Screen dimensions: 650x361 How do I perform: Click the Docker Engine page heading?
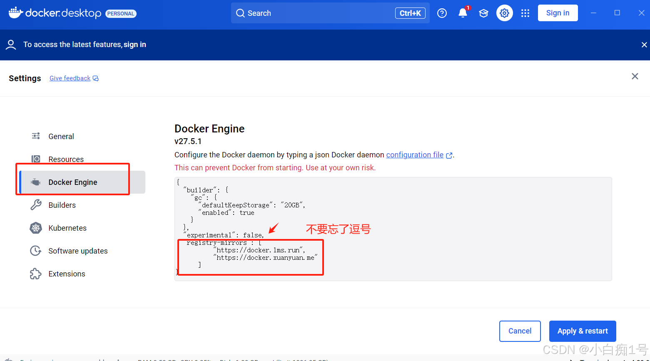tap(209, 129)
